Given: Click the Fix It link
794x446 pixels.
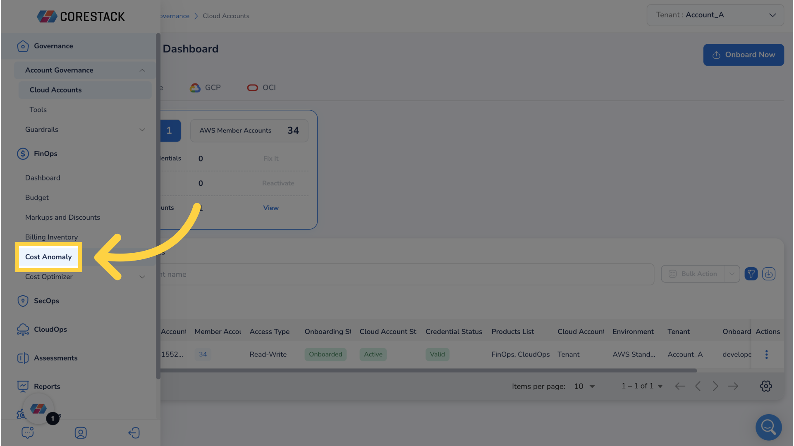Looking at the screenshot, I should coord(271,159).
